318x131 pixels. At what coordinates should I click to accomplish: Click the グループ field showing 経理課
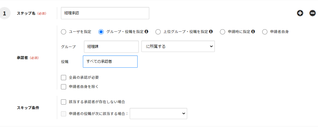[111, 47]
